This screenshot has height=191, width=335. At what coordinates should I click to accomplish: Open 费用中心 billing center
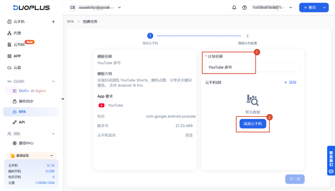click(26, 143)
